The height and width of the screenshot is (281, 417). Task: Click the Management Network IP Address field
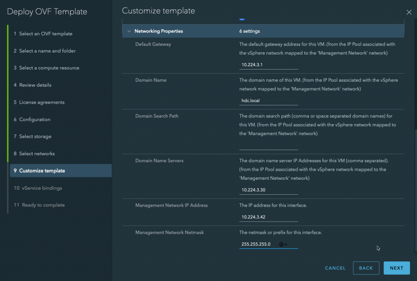269,217
